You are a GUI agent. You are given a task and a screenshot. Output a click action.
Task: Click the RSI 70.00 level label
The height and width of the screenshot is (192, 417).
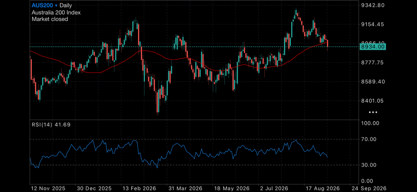(369, 139)
